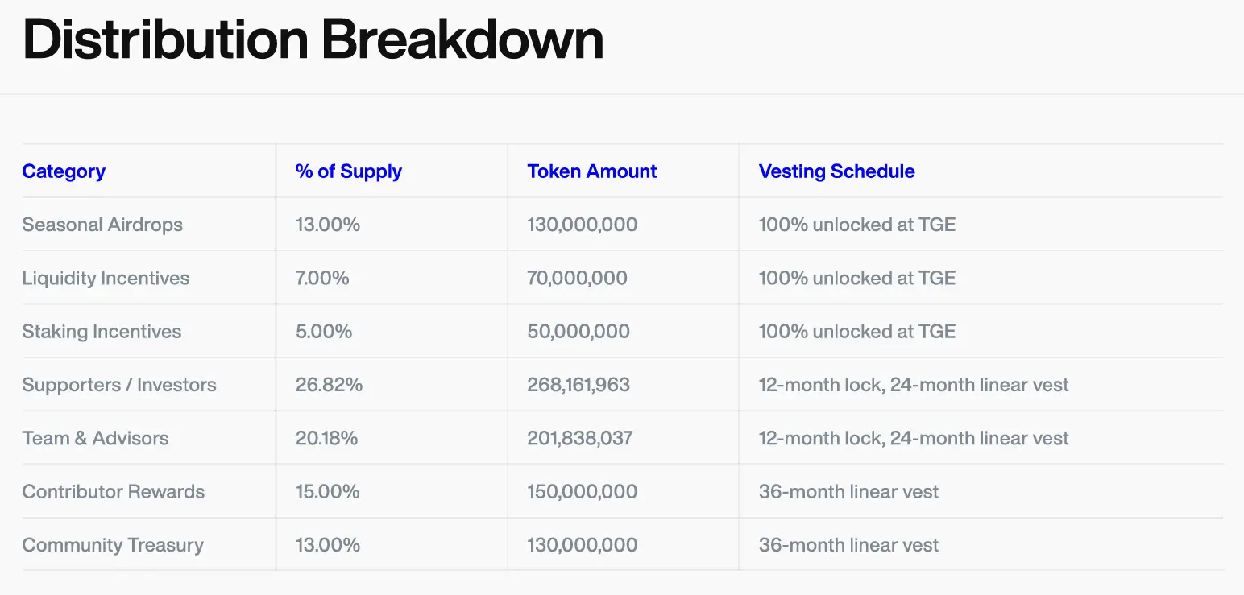
Task: Click the 201,838,037 token amount
Action: click(x=580, y=439)
